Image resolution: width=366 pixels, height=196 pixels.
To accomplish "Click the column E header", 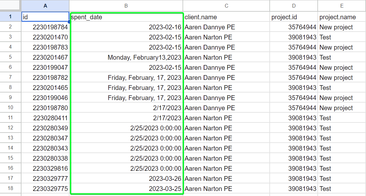I will click(342, 6).
